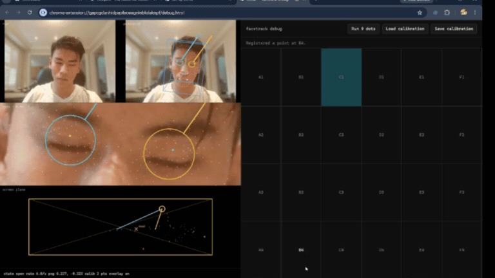This screenshot has height=278, width=495.
Task: Select calibration cell B3
Action: pos(301,192)
